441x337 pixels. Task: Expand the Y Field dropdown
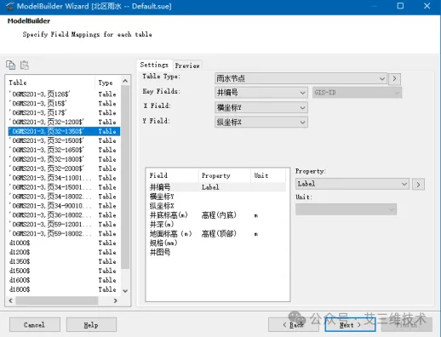click(261, 123)
